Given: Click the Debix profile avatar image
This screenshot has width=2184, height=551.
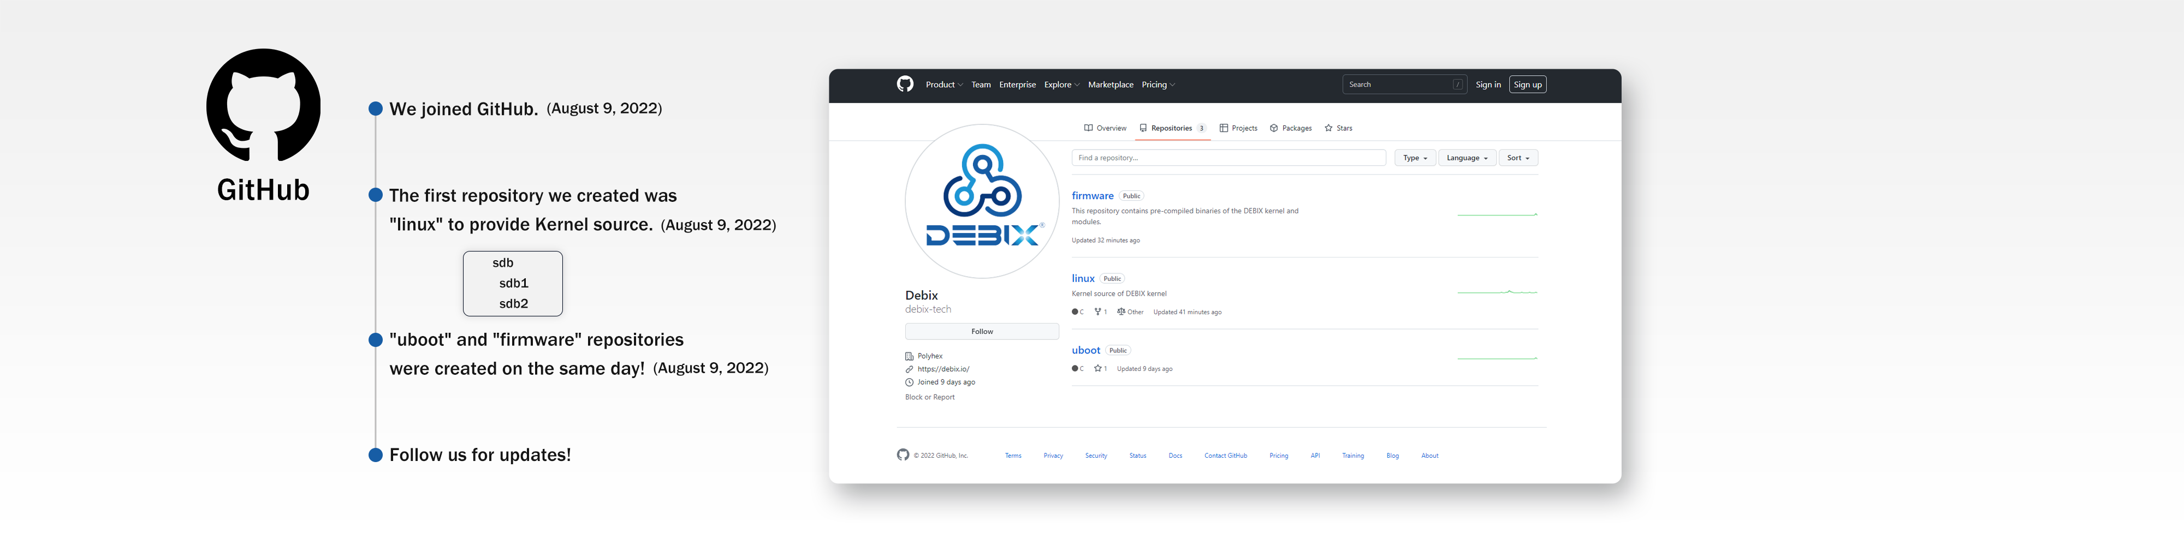Looking at the screenshot, I should [x=982, y=201].
